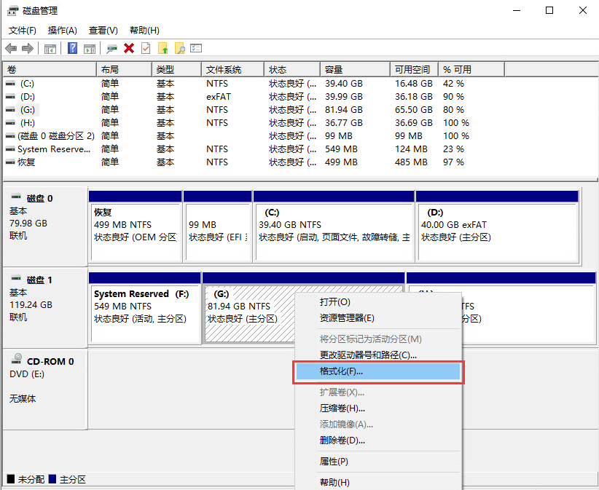This screenshot has width=599, height=490.
Task: Choose 压缩卷(H)... in the context menu
Action: click(377, 408)
